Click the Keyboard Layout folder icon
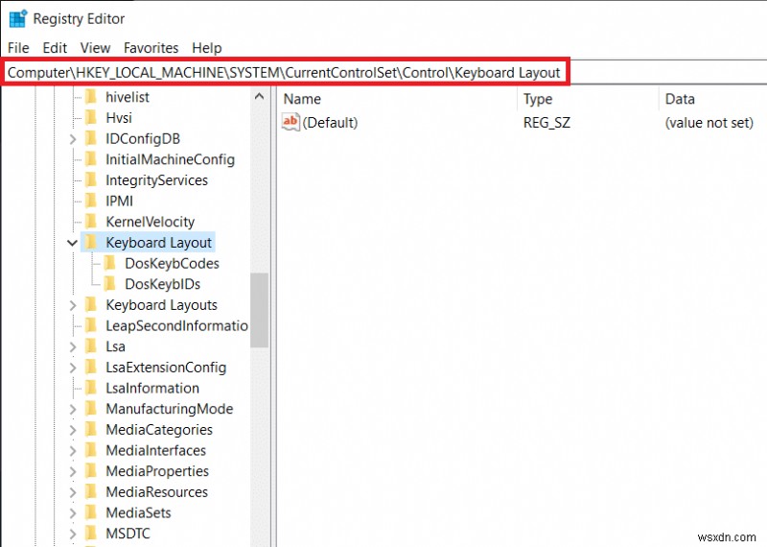This screenshot has height=547, width=767. [91, 243]
